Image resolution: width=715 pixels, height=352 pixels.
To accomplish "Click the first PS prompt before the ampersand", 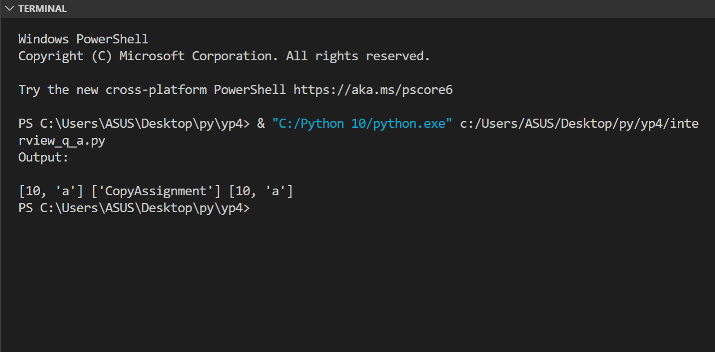I will point(134,124).
